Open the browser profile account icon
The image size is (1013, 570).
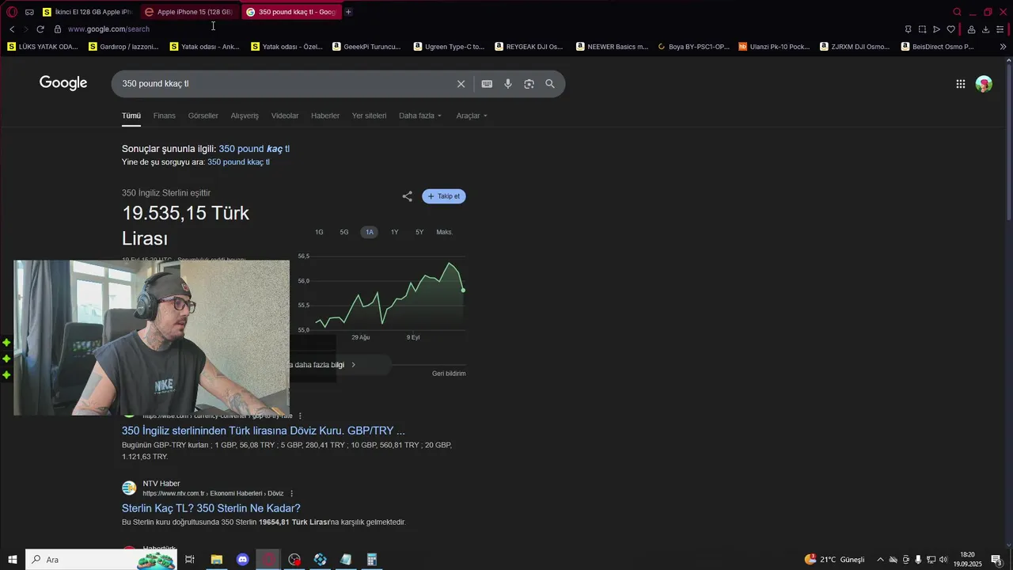tap(971, 29)
